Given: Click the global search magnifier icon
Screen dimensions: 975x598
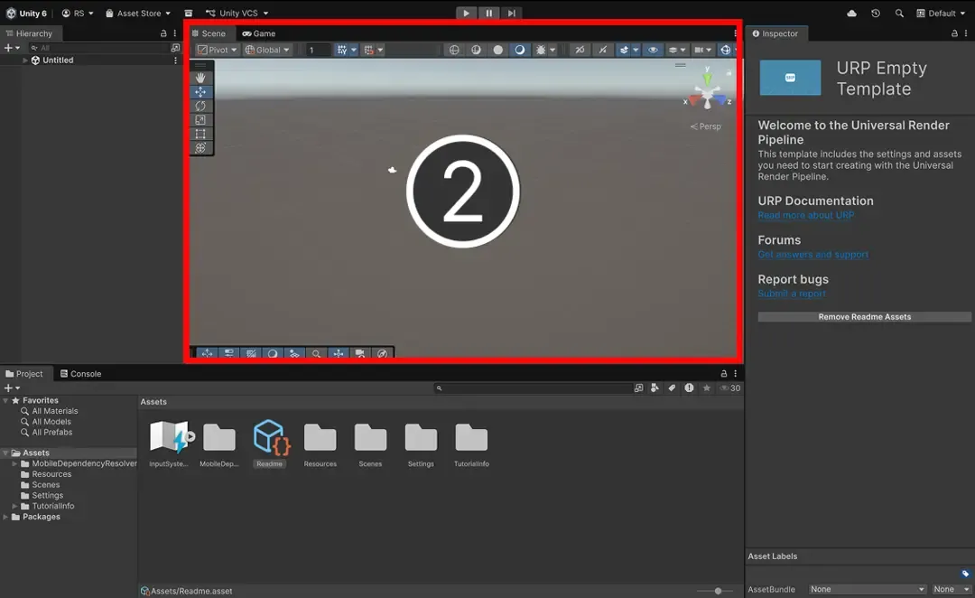Looking at the screenshot, I should [899, 14].
